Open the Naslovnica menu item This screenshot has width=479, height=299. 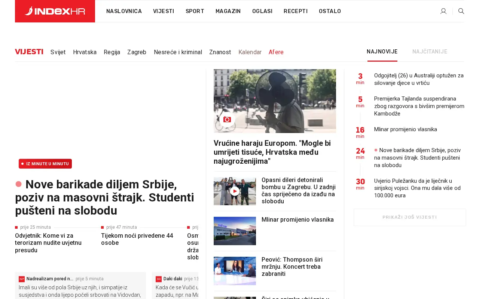(x=124, y=11)
